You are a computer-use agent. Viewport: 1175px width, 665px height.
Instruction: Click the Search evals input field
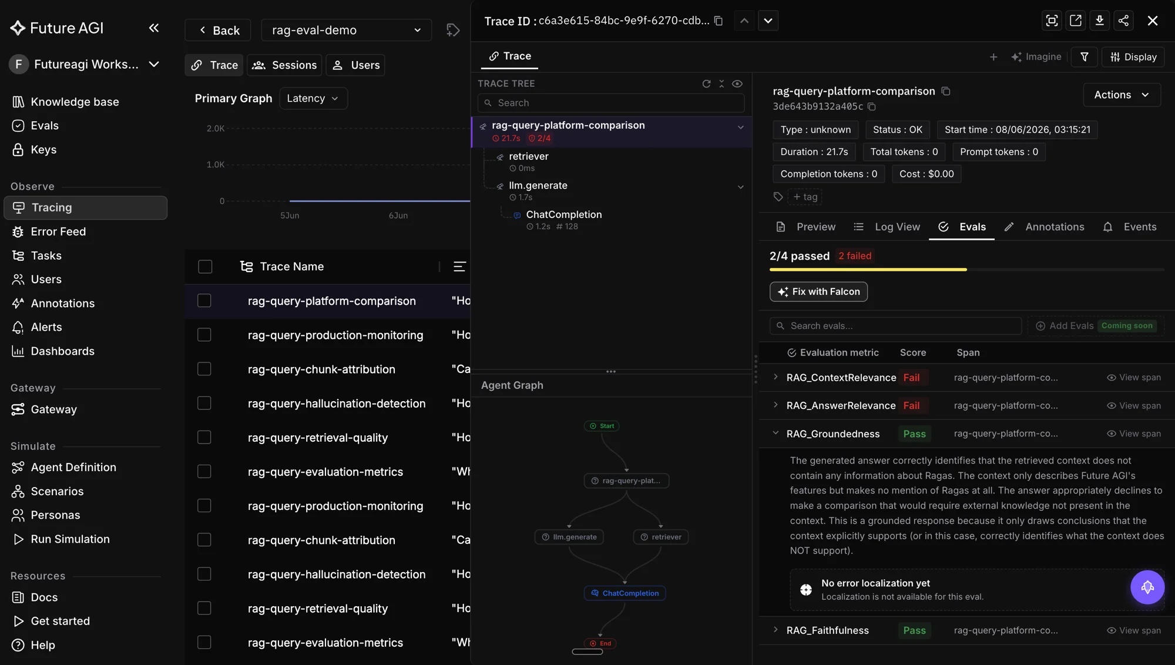(x=895, y=326)
